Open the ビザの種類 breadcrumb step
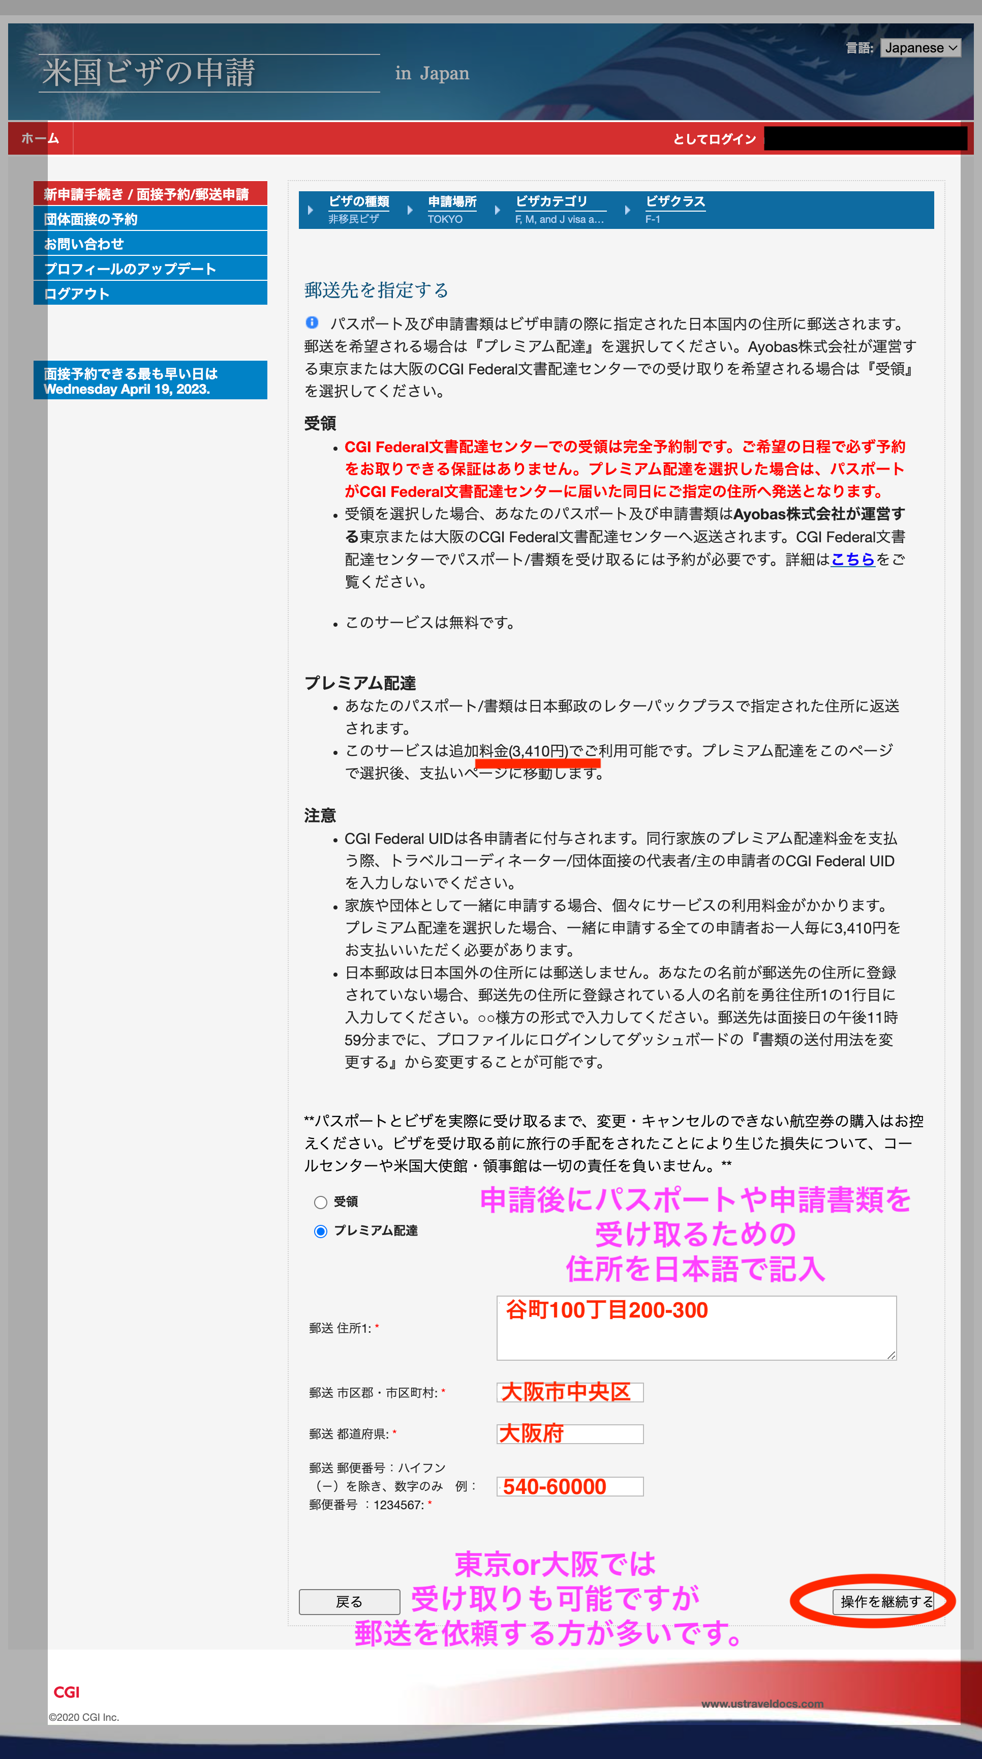The width and height of the screenshot is (982, 1759). pos(359,202)
